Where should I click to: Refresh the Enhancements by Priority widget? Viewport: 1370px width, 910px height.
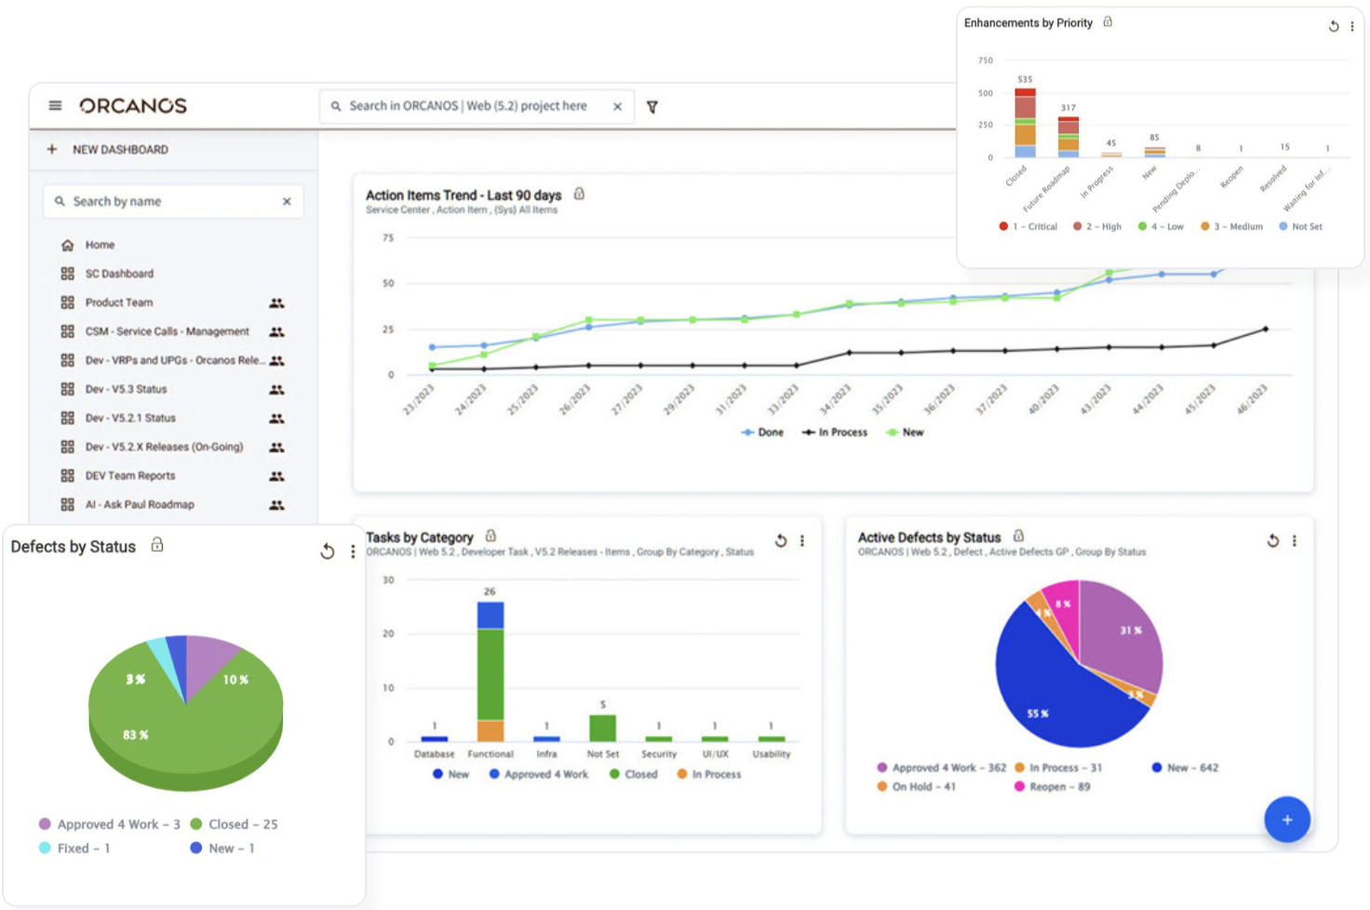(1333, 26)
